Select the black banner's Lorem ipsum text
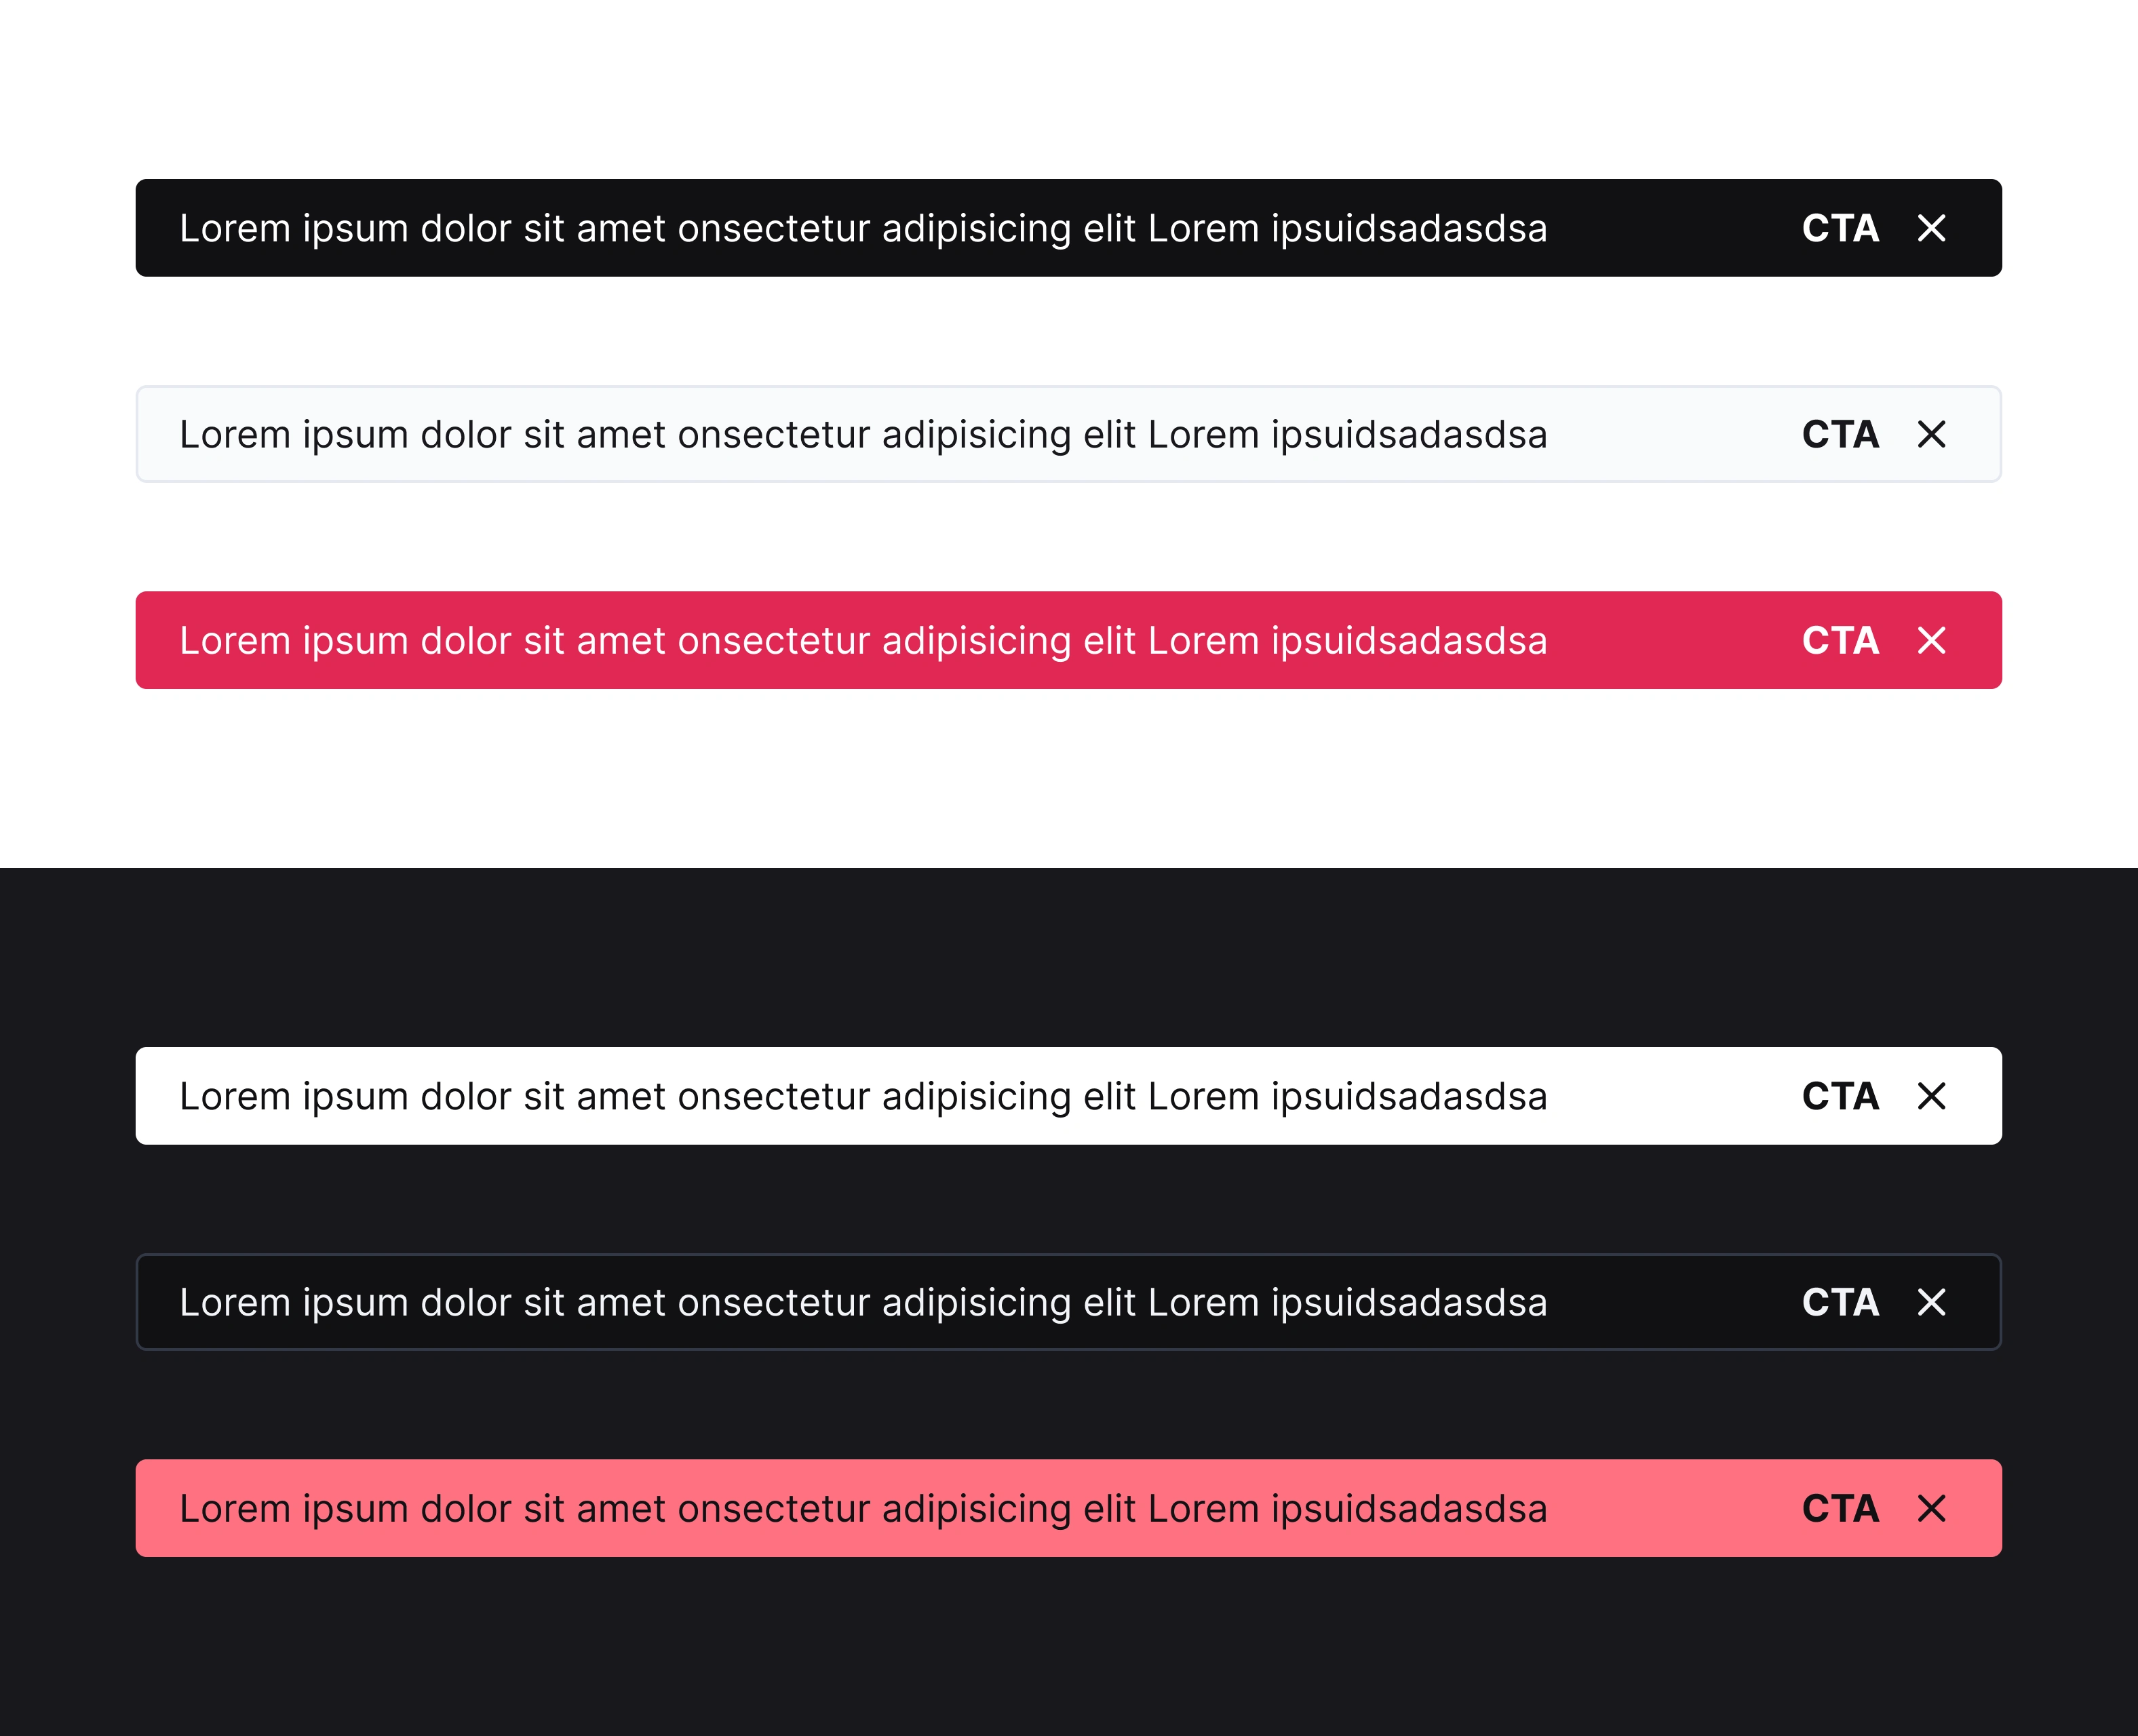The width and height of the screenshot is (2138, 1736). [863, 229]
